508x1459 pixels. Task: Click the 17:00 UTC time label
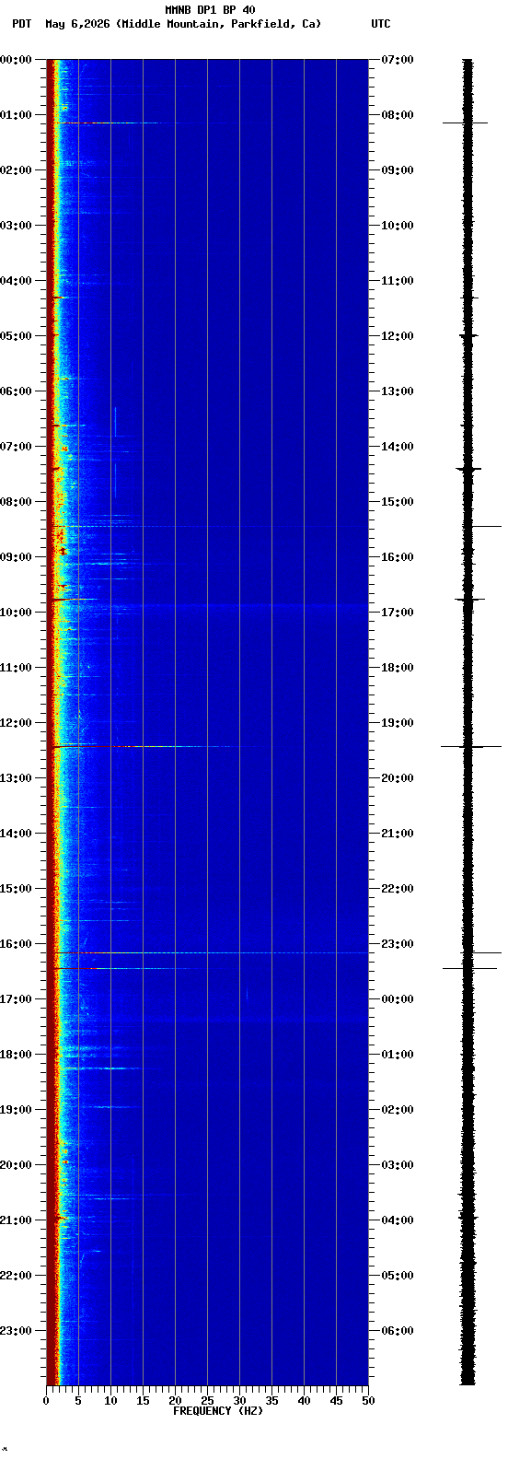pos(397,613)
